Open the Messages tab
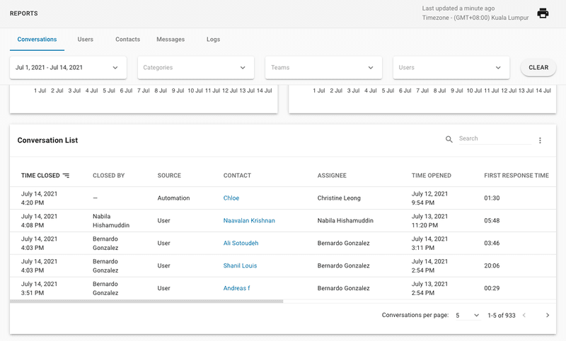The width and height of the screenshot is (566, 341). point(171,40)
